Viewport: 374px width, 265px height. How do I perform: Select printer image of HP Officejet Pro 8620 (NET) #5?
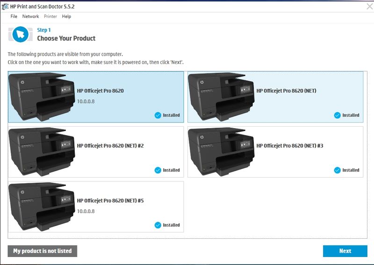[42, 207]
